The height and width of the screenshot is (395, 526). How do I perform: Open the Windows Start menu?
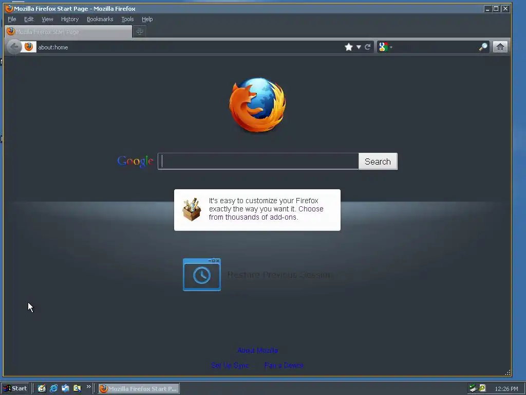click(15, 388)
